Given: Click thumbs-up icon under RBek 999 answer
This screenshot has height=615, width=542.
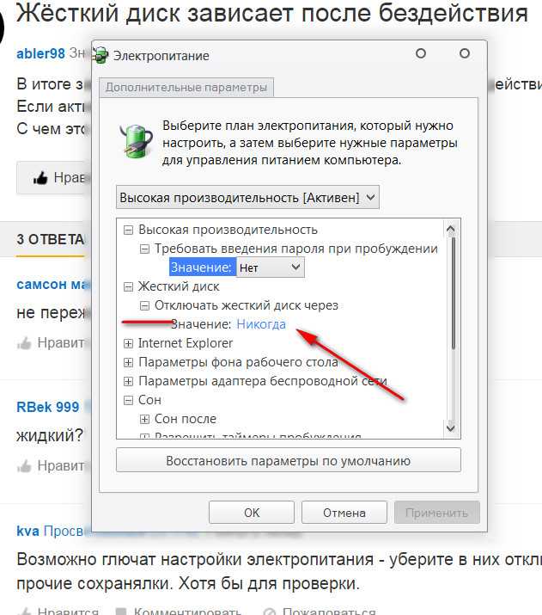Looking at the screenshot, I should click(24, 465).
